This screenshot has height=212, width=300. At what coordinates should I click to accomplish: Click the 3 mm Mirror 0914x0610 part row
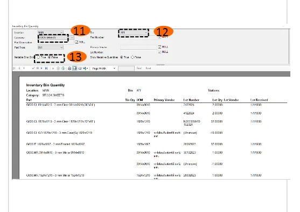(x=55, y=153)
